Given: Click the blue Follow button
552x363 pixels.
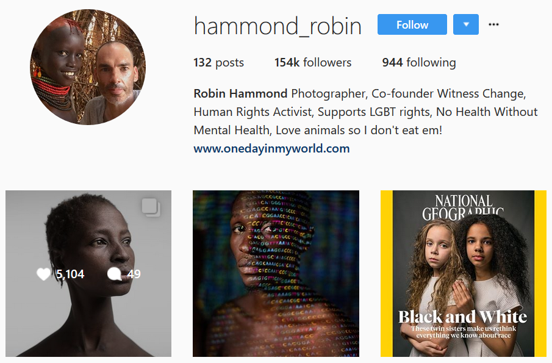Looking at the screenshot, I should pyautogui.click(x=412, y=24).
